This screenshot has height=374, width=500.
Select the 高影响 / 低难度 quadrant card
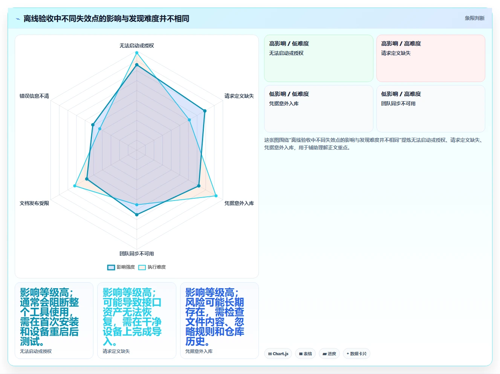click(319, 58)
